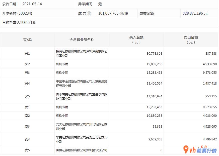The width and height of the screenshot is (219, 156).
Task: Select the 卖3 row label
Action: coord(27,127)
